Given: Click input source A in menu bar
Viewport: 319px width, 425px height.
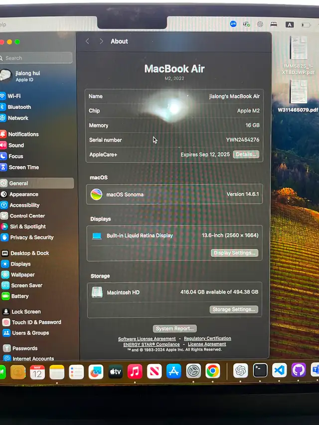Looking at the screenshot, I should [x=290, y=25].
